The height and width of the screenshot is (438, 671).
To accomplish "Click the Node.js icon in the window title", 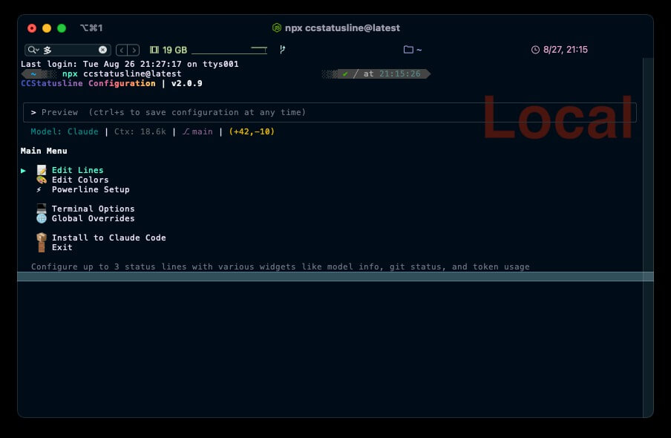I will [277, 27].
